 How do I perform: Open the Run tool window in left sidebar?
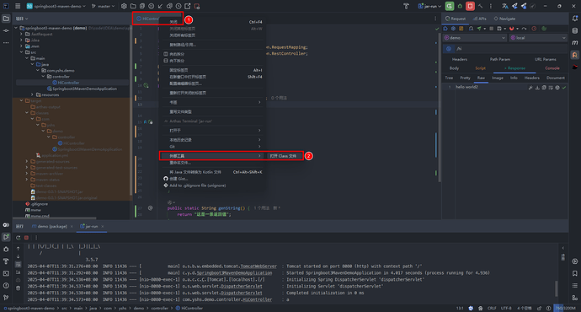[x=6, y=237]
